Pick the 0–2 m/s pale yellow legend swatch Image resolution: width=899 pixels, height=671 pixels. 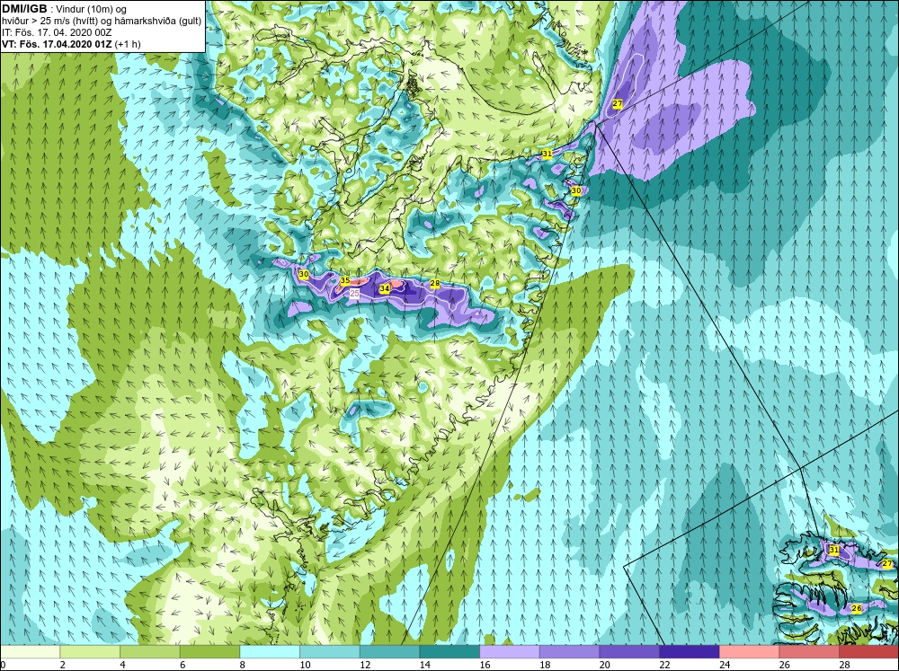pos(30,652)
